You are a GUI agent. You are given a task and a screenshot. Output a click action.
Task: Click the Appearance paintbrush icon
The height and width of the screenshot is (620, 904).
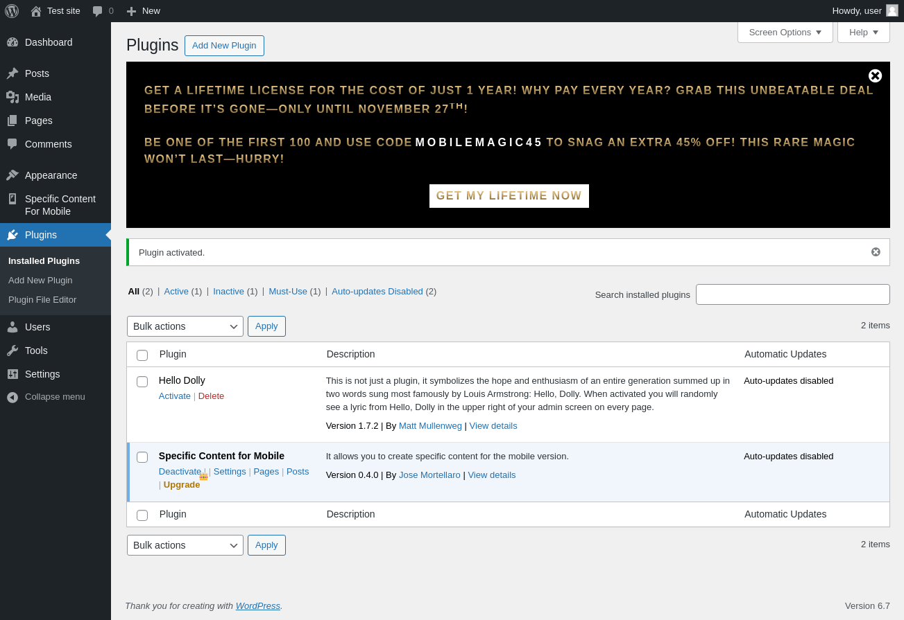click(12, 175)
